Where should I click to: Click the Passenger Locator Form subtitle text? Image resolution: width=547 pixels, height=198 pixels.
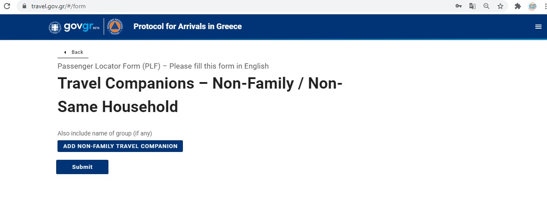(x=163, y=66)
